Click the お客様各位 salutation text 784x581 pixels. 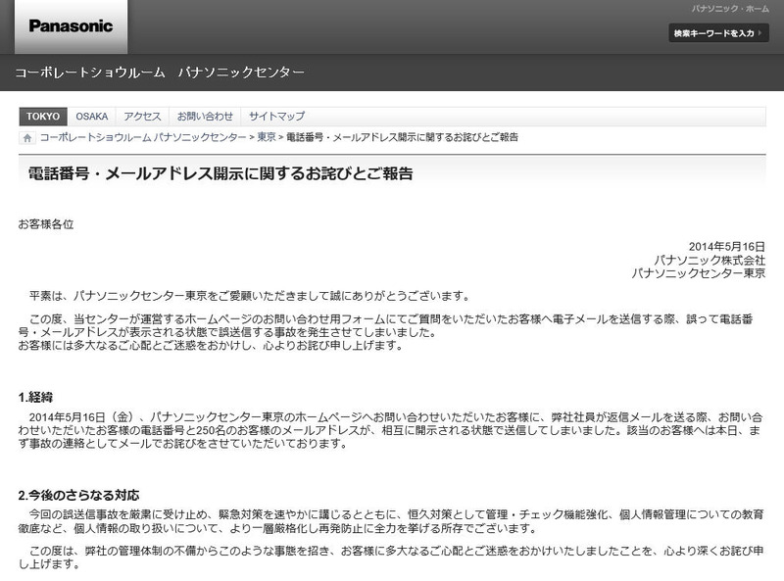tap(46, 224)
